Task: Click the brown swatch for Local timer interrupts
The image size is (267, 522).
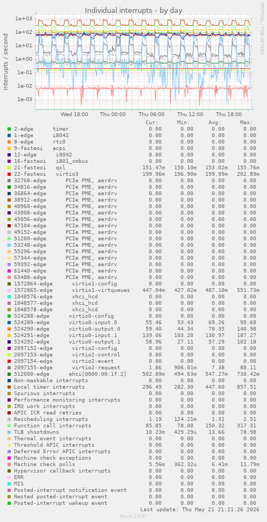Action: (9, 387)
